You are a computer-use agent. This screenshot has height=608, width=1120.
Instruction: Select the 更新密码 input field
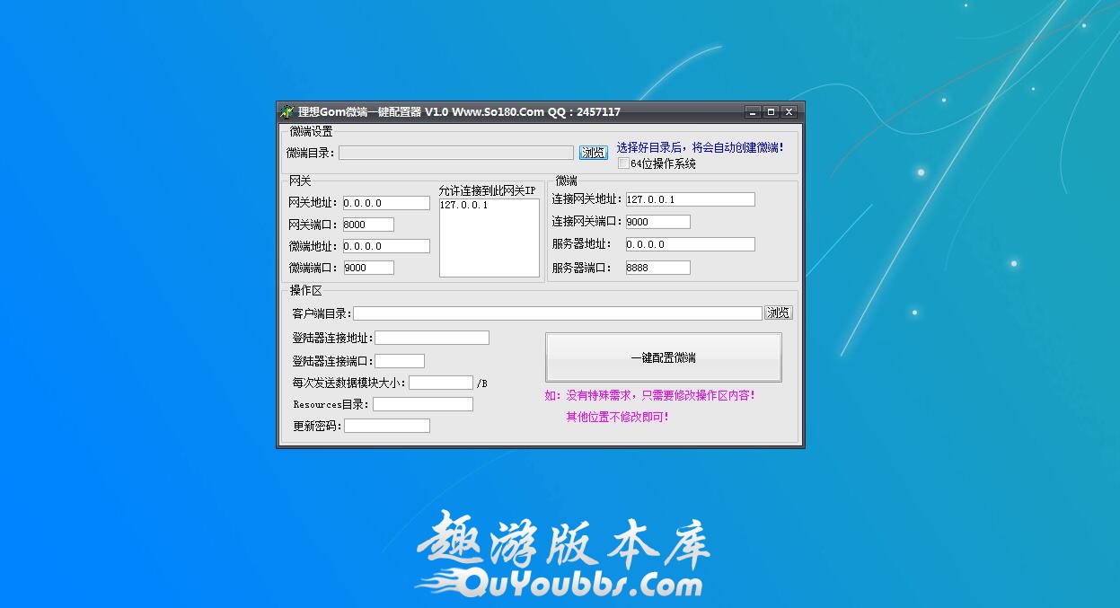pyautogui.click(x=386, y=426)
